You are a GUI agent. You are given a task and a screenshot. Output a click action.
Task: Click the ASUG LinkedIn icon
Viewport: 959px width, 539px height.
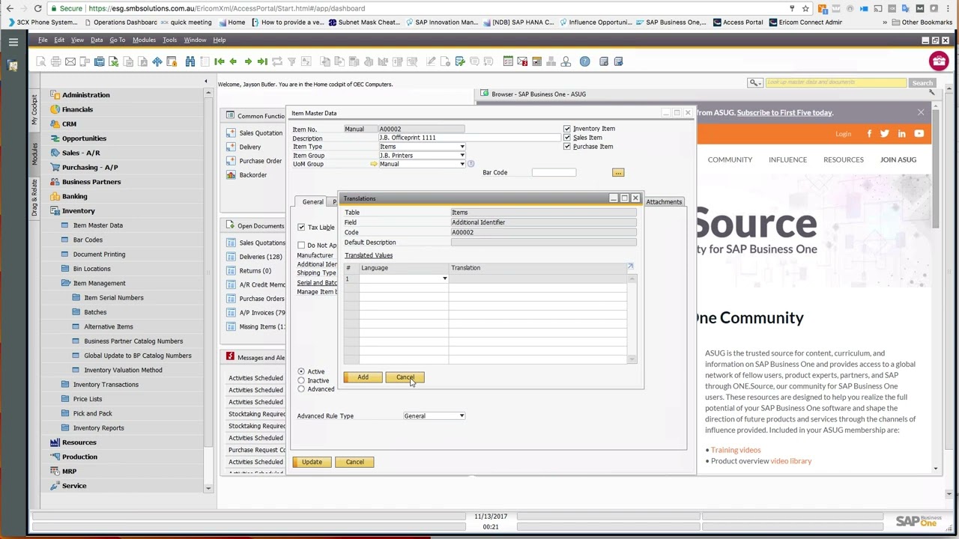(901, 134)
